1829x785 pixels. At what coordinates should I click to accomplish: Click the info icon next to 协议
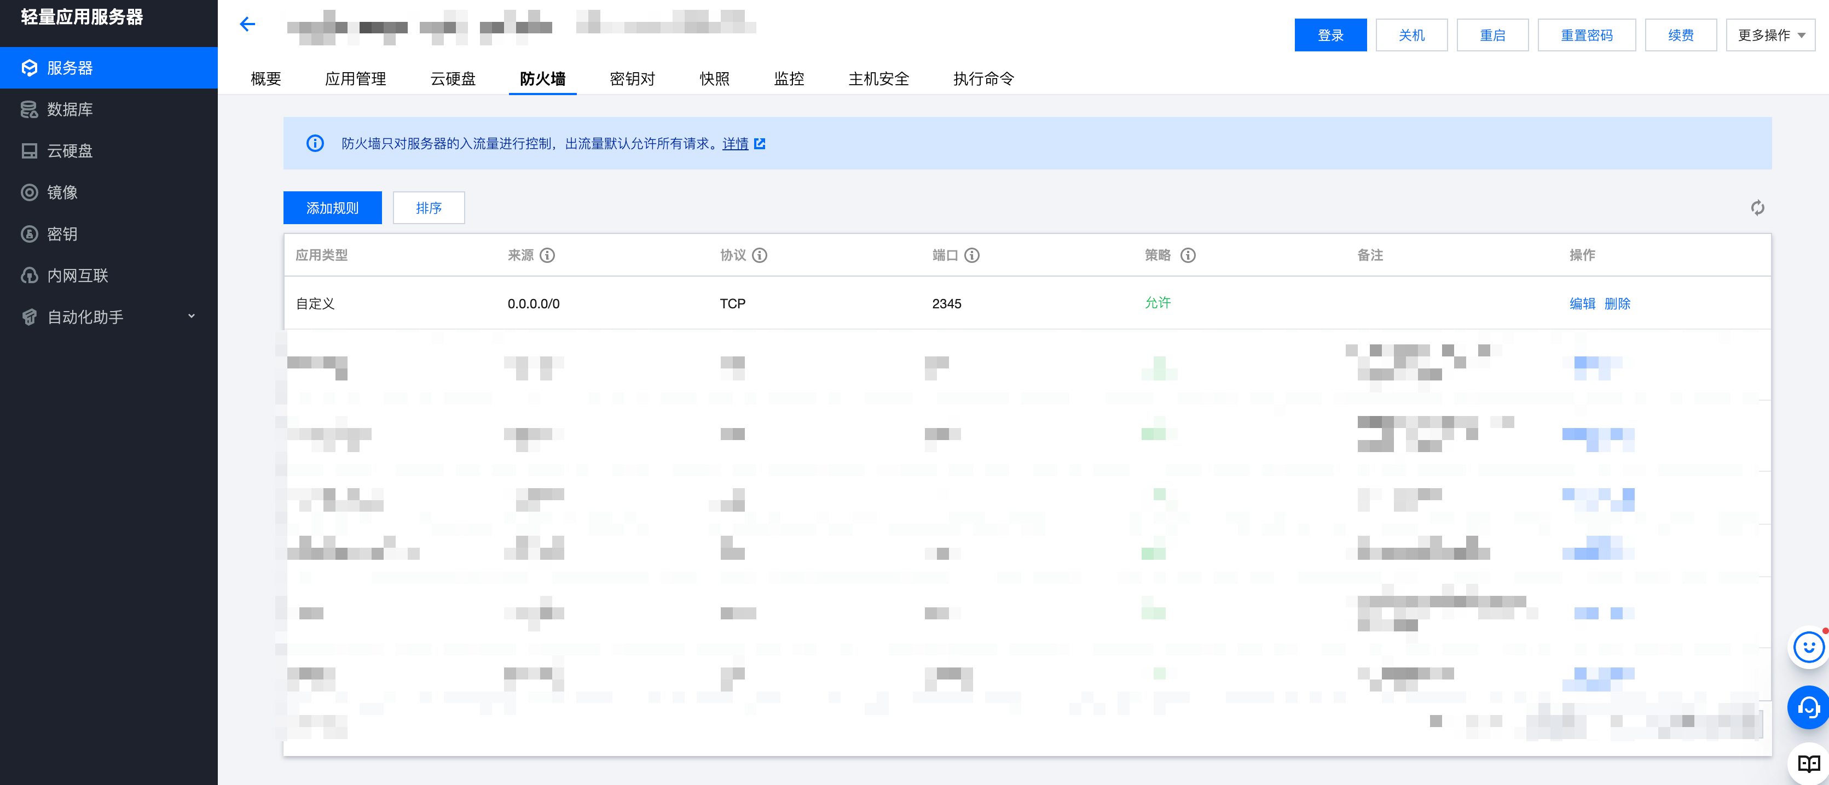pos(760,255)
